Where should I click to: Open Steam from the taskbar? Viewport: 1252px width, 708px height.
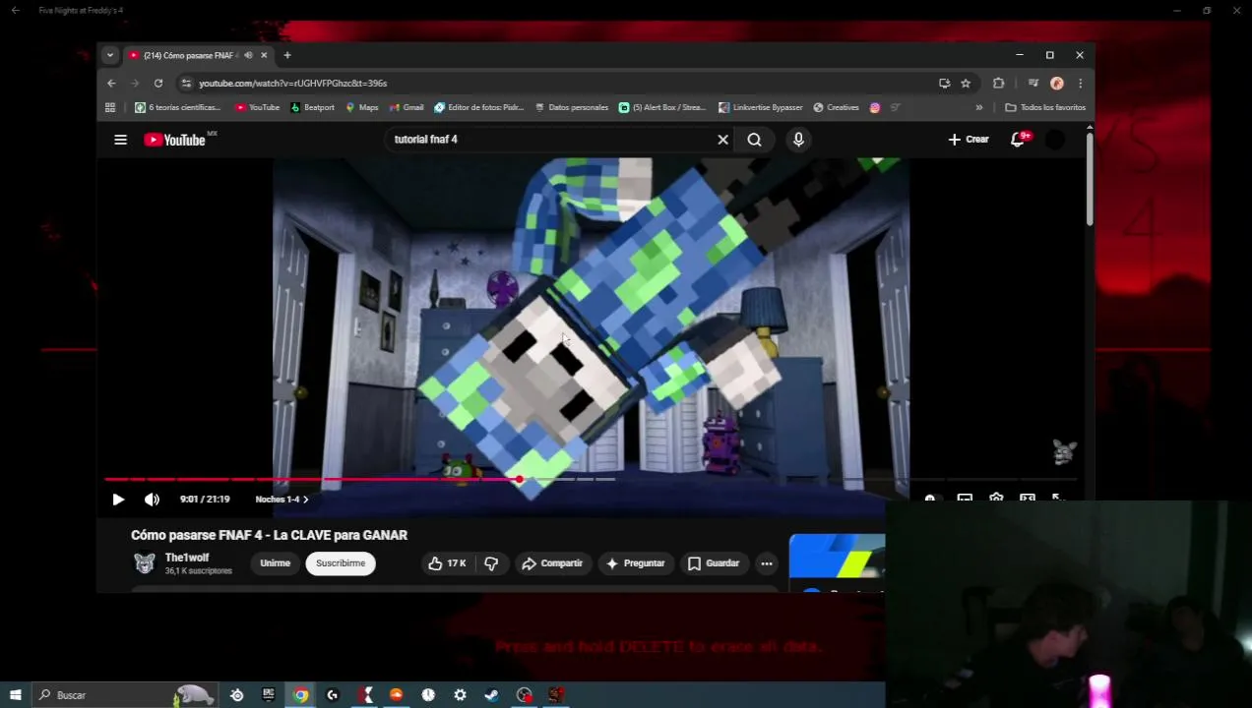(491, 695)
